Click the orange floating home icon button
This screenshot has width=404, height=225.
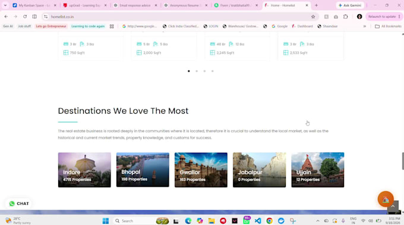click(x=386, y=199)
